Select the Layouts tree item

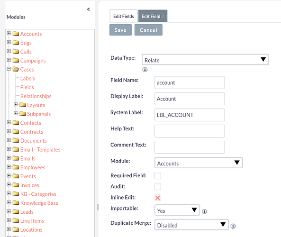(36, 105)
